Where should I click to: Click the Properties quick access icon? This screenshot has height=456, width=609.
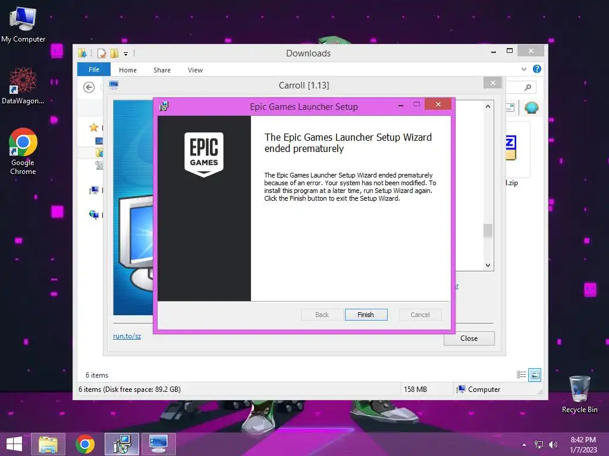(102, 53)
